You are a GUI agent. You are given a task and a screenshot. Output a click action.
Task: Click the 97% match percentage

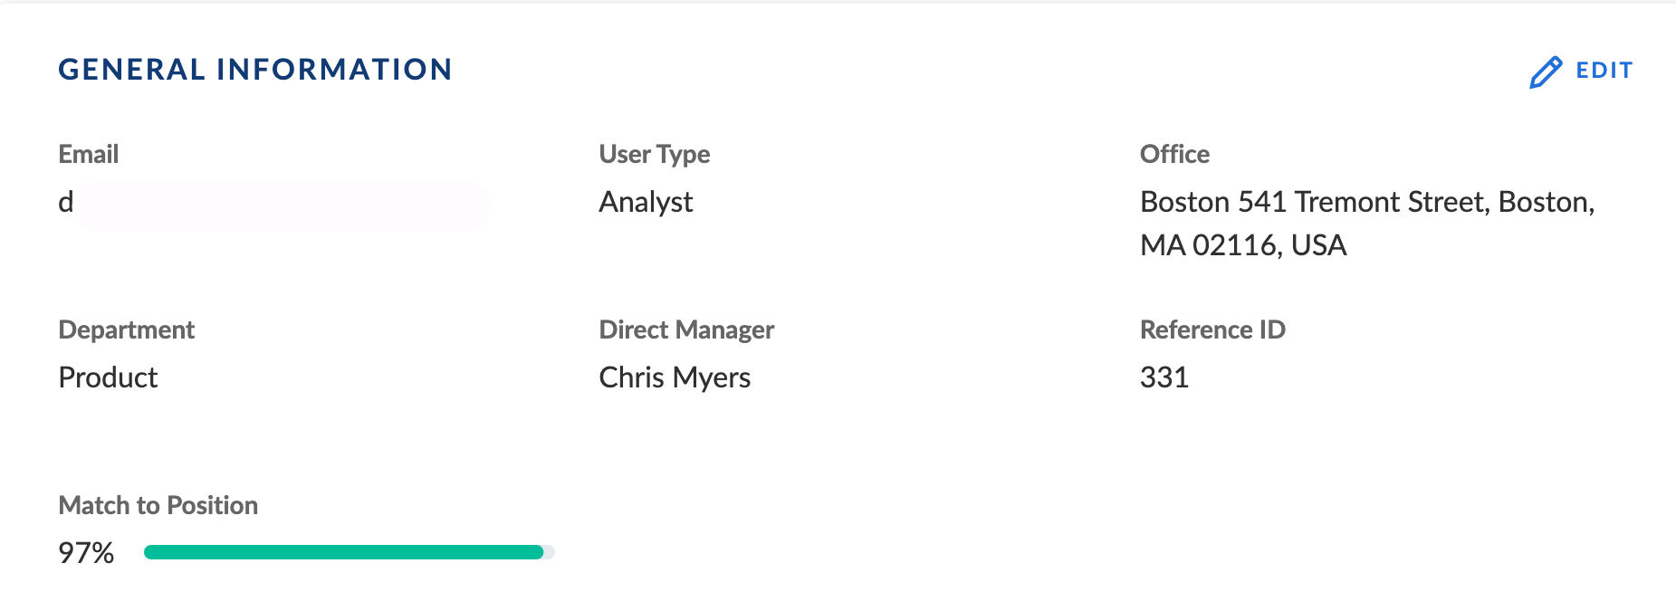(86, 553)
